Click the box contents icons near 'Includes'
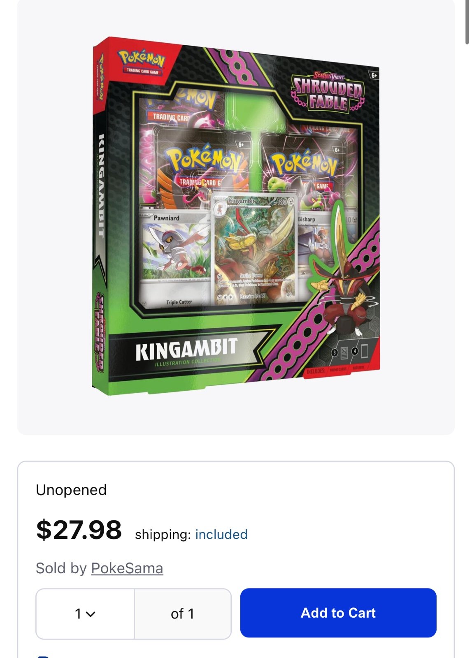This screenshot has width=472, height=658. click(350, 352)
